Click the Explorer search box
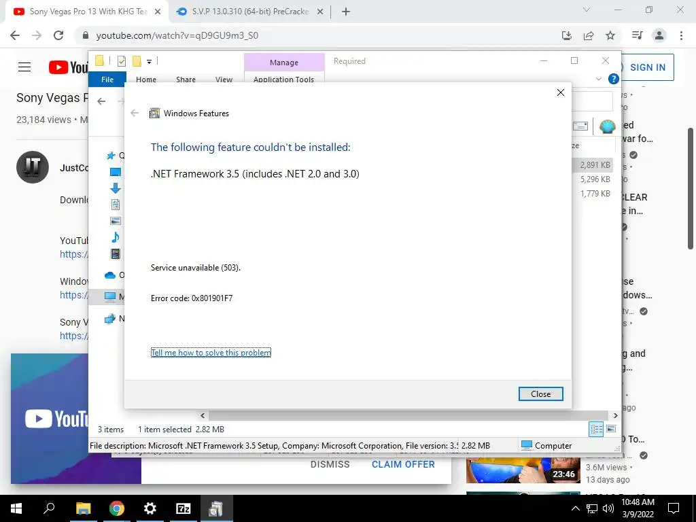This screenshot has height=522, width=696. click(592, 101)
